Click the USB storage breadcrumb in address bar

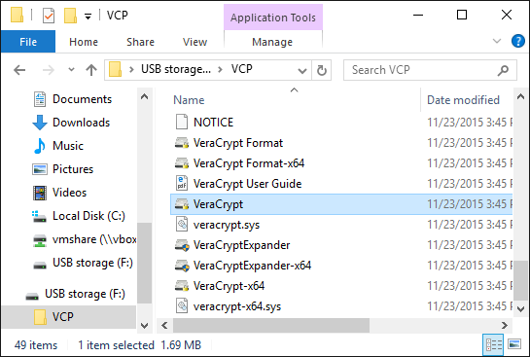click(176, 69)
